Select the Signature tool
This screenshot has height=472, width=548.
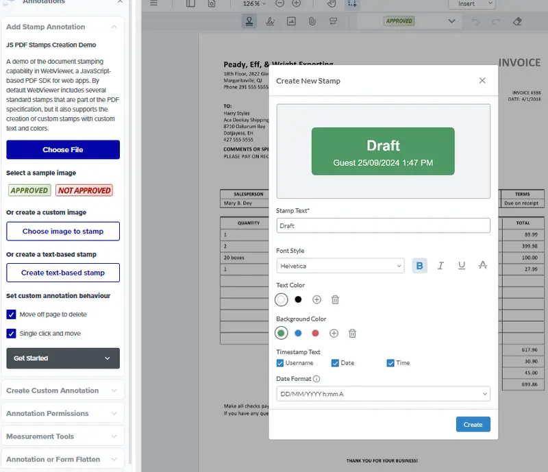(x=270, y=21)
